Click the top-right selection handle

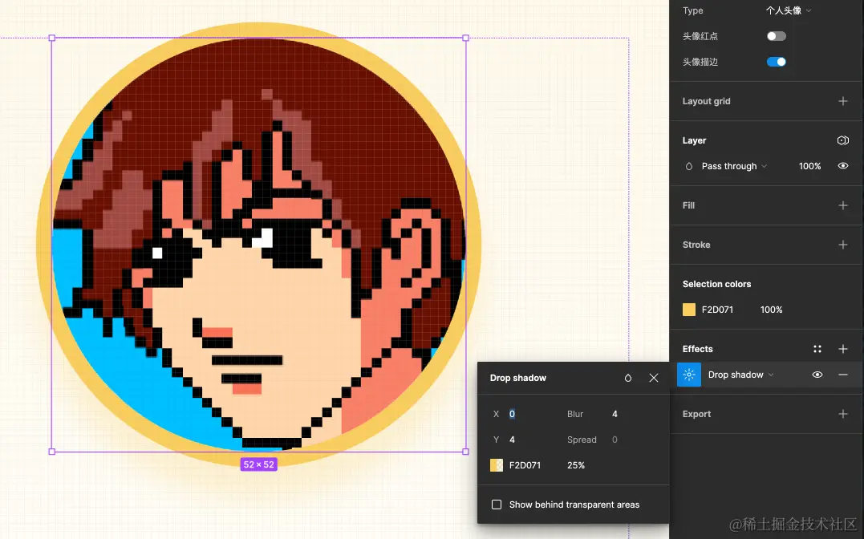465,38
